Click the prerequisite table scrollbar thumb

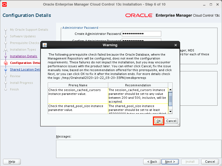[170, 99]
